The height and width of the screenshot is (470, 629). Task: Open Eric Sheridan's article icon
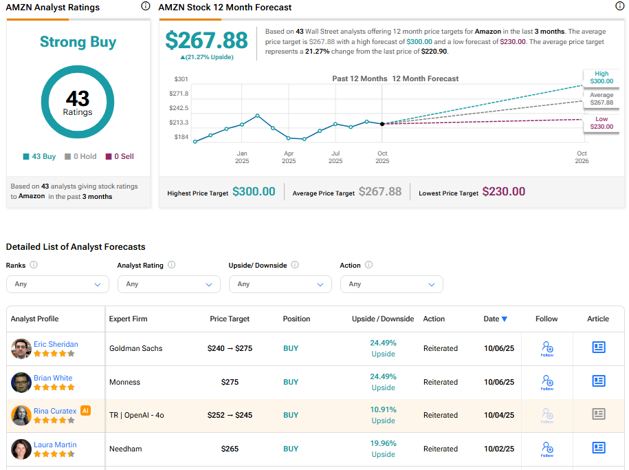[598, 348]
